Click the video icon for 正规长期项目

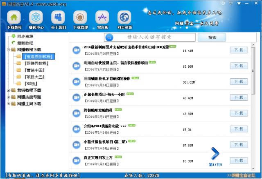pos(77,97)
